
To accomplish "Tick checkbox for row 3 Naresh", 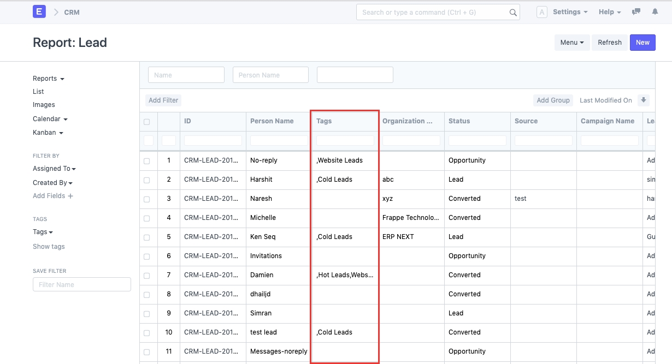I will click(x=146, y=199).
